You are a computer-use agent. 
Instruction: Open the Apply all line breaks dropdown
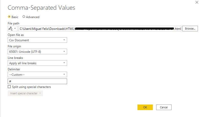[37, 63]
